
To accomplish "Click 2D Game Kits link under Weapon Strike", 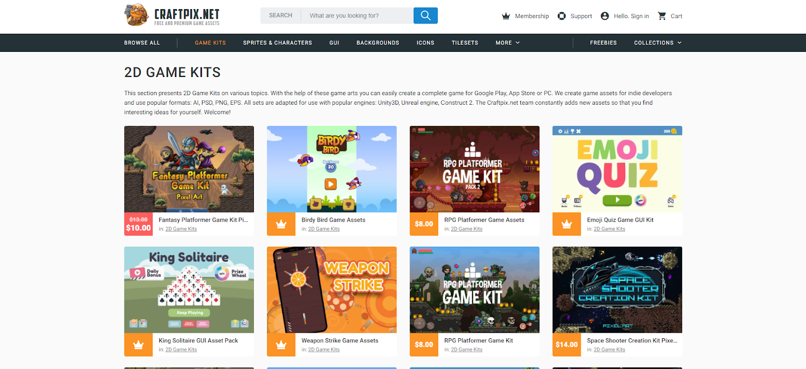I will [x=324, y=350].
